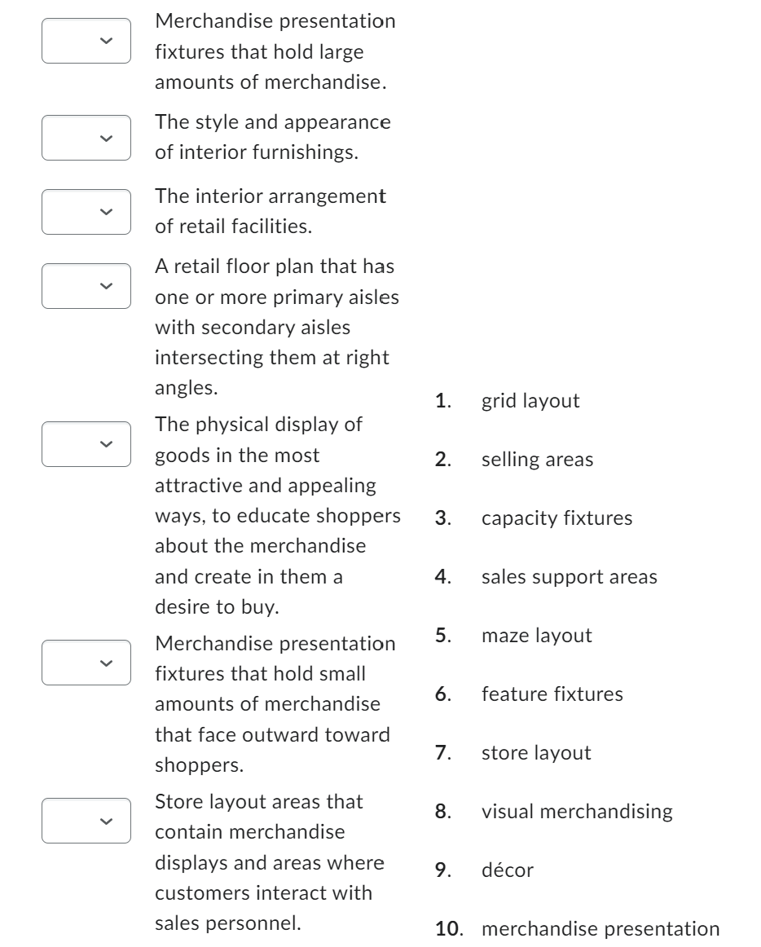Expand dropdown for primary aisles floor plan
This screenshot has width=761, height=947.
click(x=86, y=285)
